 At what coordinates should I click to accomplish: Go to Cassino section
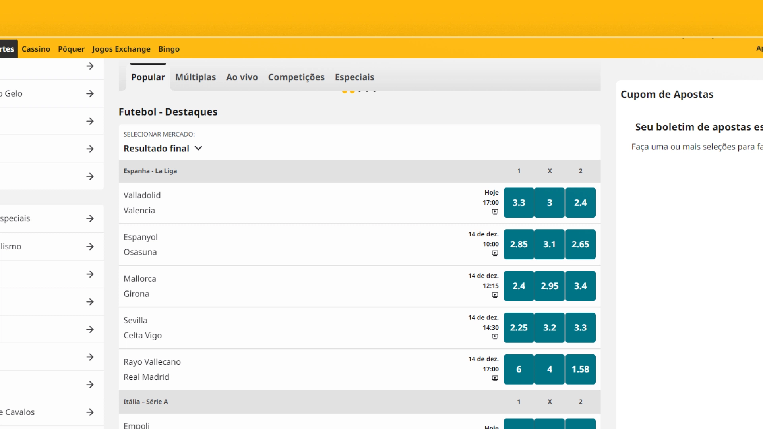pyautogui.click(x=36, y=49)
